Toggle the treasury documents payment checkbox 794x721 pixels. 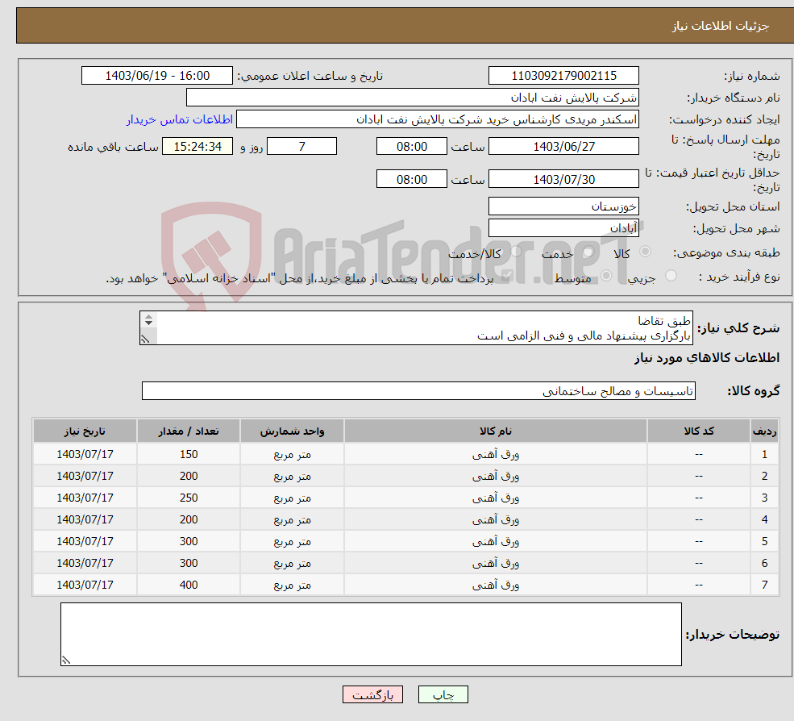pyautogui.click(x=507, y=276)
